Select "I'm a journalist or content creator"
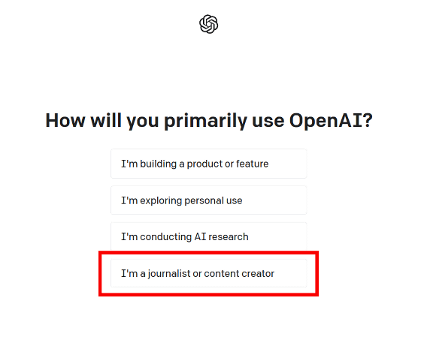 click(x=209, y=273)
